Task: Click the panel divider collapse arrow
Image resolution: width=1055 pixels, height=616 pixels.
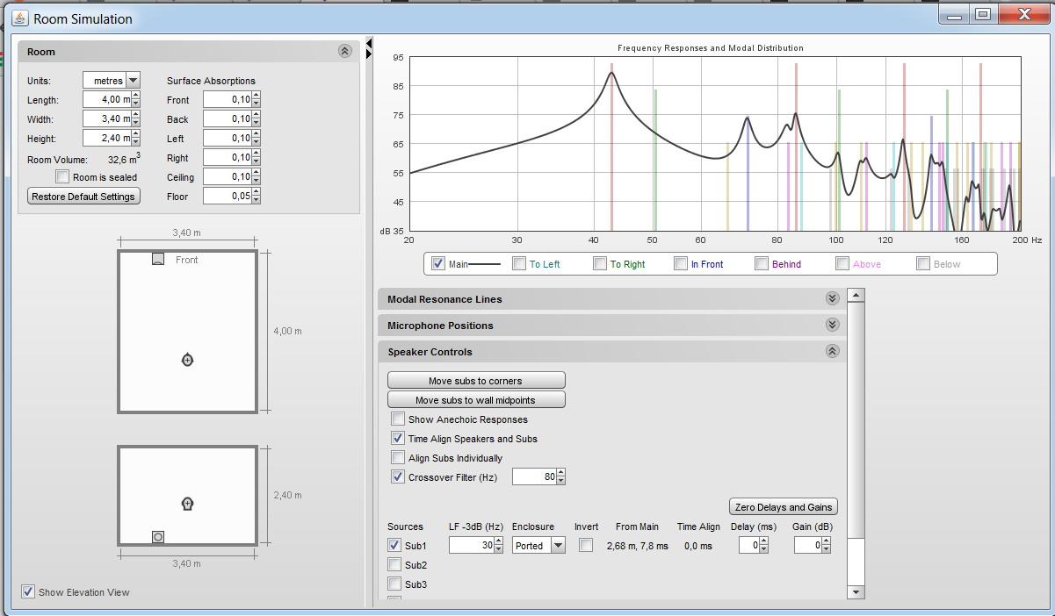Action: coord(369,43)
